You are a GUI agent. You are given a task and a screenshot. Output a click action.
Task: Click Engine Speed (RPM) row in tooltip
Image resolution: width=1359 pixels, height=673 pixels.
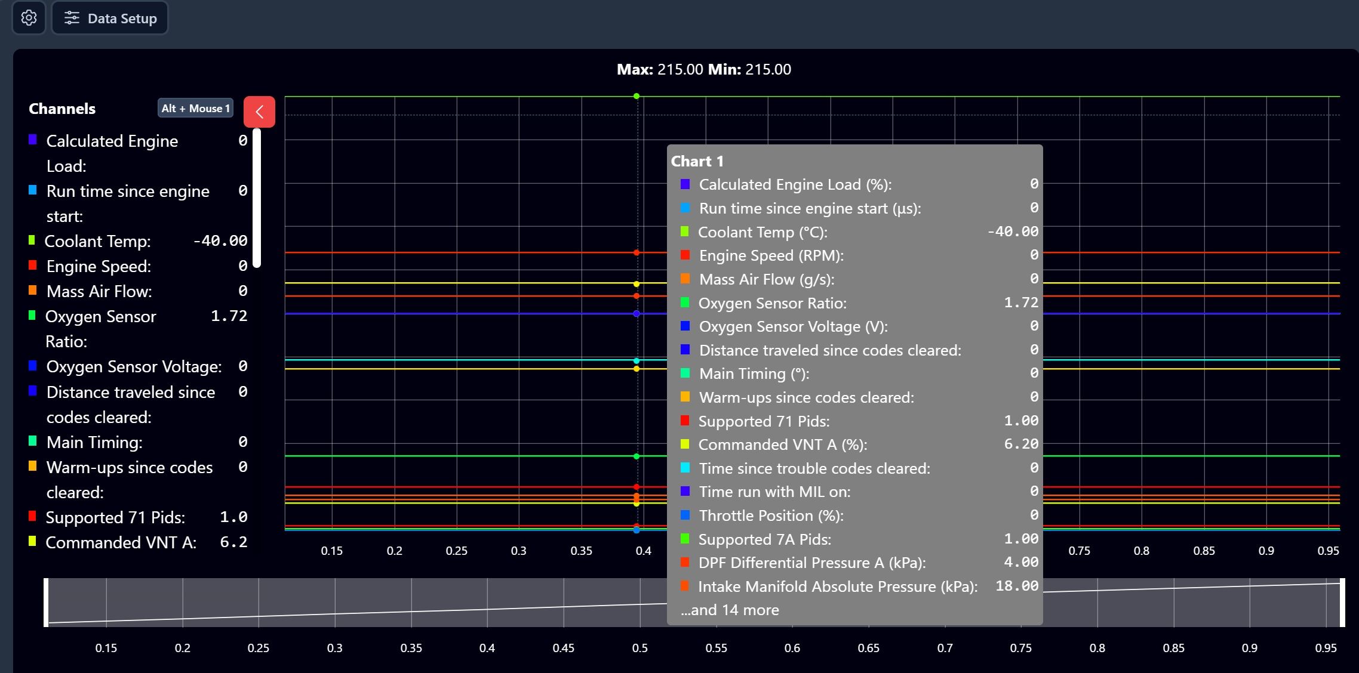pos(859,255)
